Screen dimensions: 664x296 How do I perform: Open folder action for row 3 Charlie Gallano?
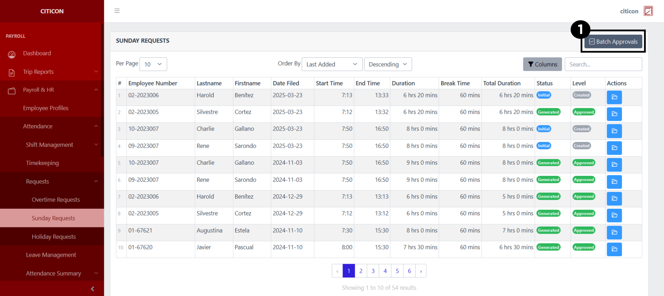[614, 131]
